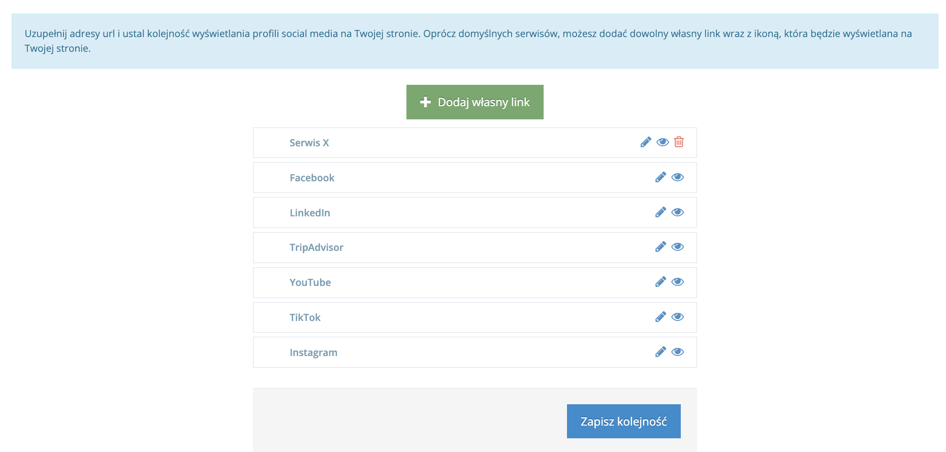Screen dimensions: 946x452
Task: Show or hide Instagram with eye icon
Action: click(678, 352)
